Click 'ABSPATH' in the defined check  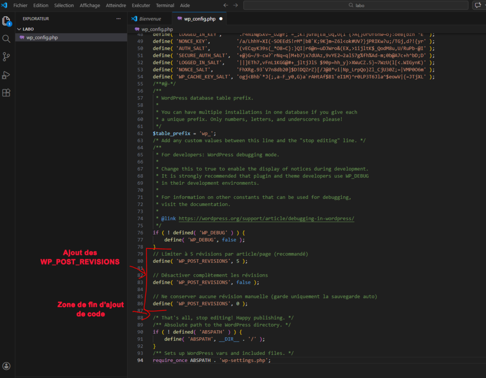212,332
